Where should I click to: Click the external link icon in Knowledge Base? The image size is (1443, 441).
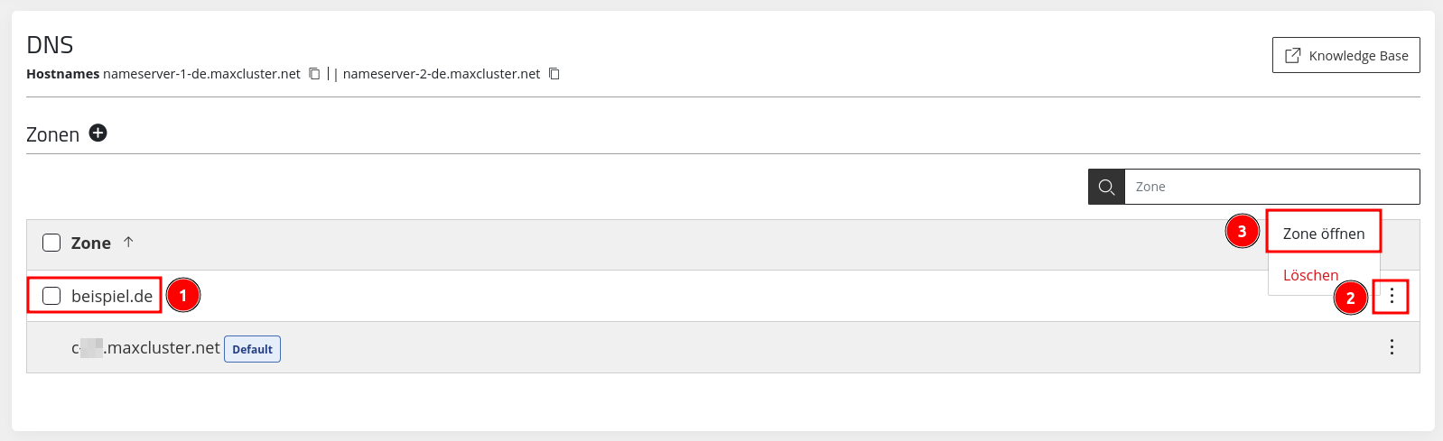(1293, 56)
